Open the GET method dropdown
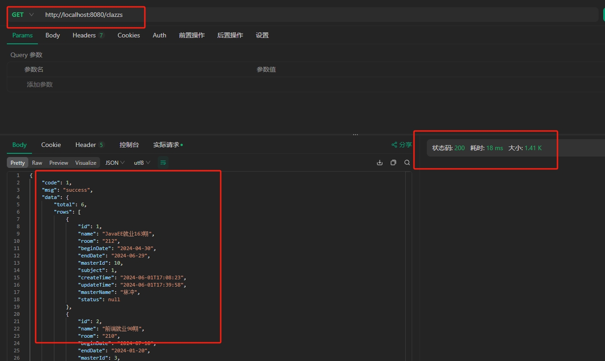Viewport: 605px width, 361px height. tap(23, 15)
